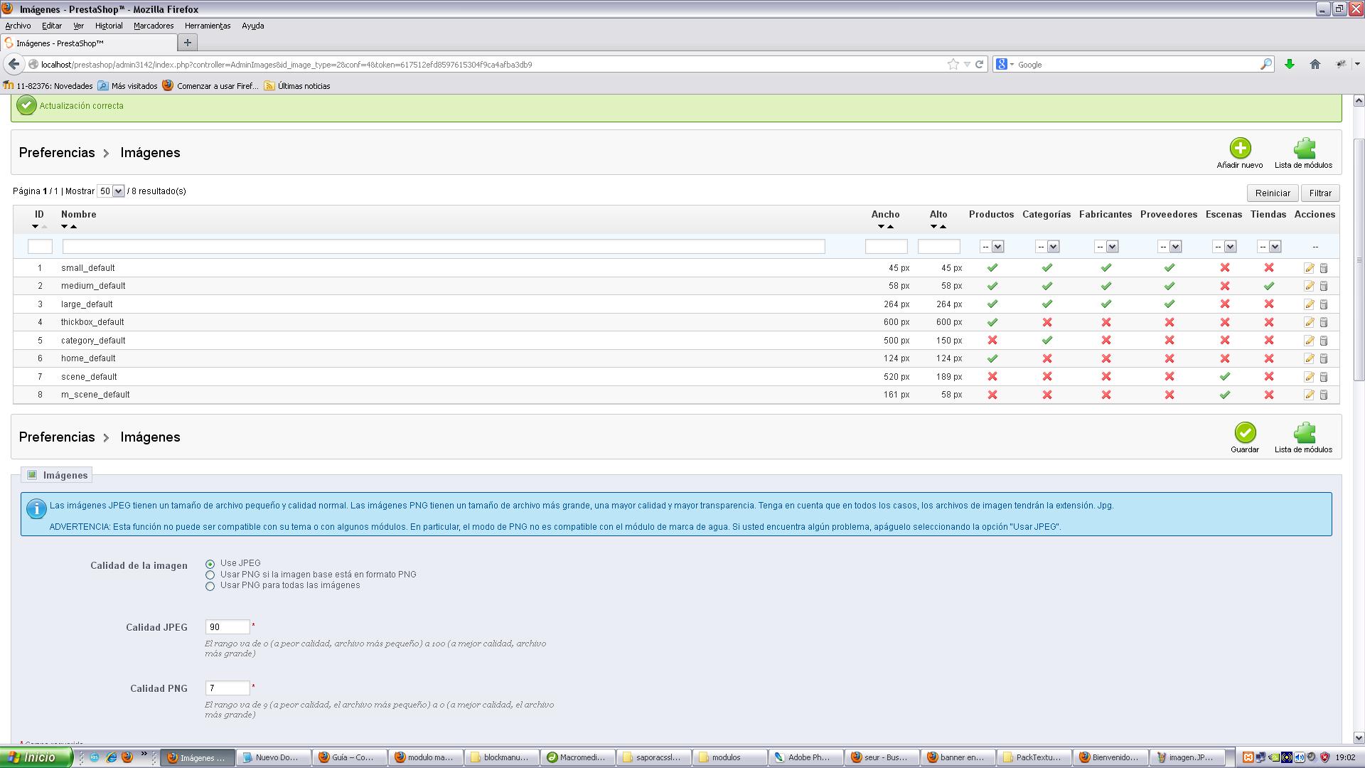This screenshot has height=768, width=1365.
Task: Open the Herramientas menu
Action: [x=207, y=26]
